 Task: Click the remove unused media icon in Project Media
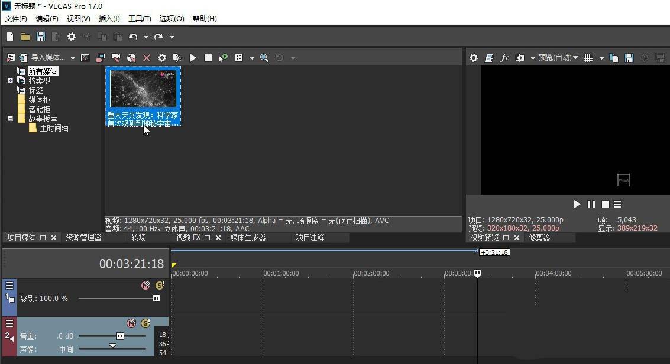click(x=11, y=58)
